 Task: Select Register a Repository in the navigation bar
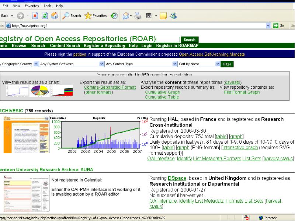pos(104,45)
